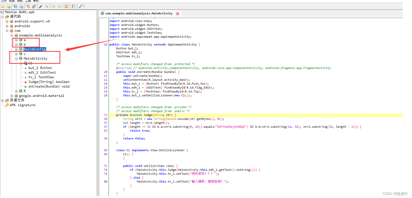Viewport: 412px width, 198px height.
Task: Toggle the Flatten packages icon
Action: click(34, 6)
